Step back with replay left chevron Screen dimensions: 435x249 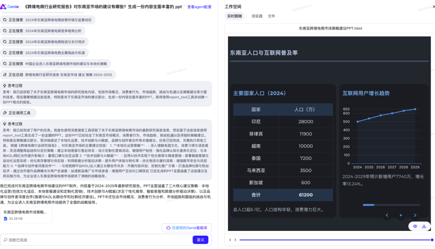click(x=230, y=240)
